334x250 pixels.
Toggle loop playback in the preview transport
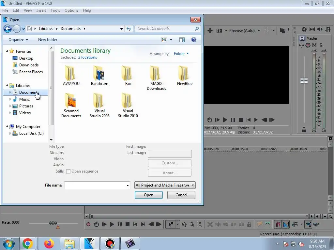point(209,120)
